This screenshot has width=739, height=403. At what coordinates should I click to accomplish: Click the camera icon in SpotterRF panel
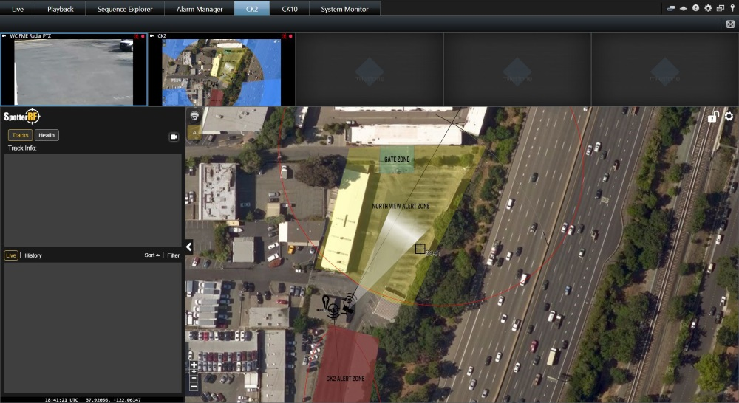[x=174, y=137]
